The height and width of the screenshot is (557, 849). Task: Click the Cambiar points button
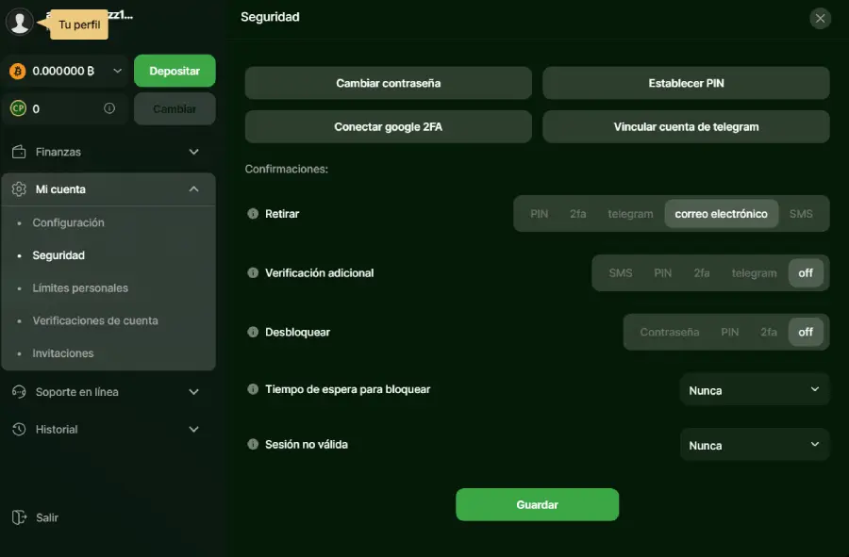[x=175, y=108]
